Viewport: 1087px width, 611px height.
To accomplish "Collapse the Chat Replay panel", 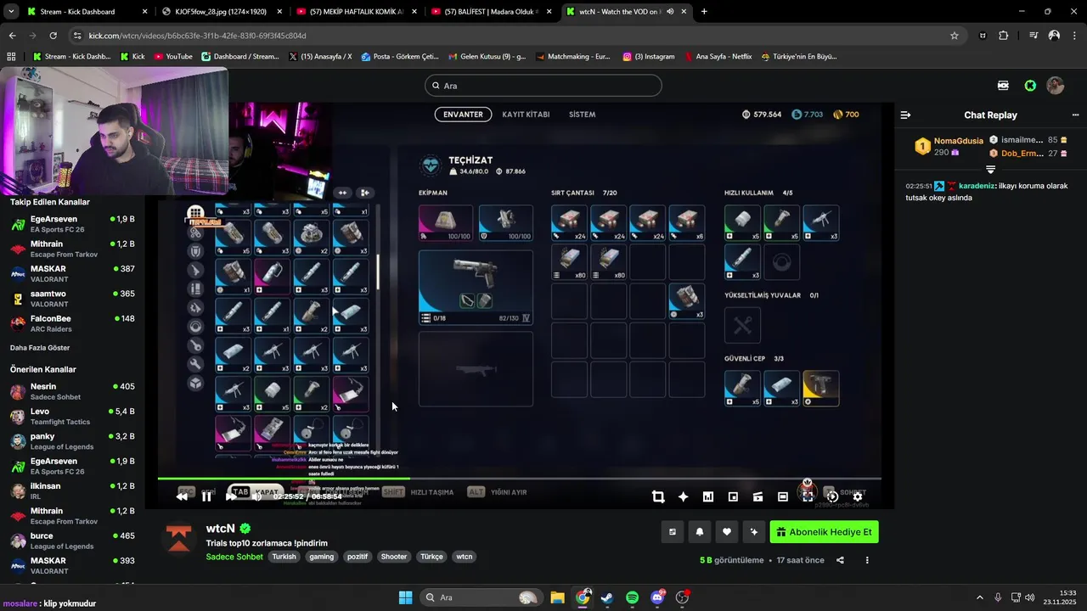I will pyautogui.click(x=905, y=115).
